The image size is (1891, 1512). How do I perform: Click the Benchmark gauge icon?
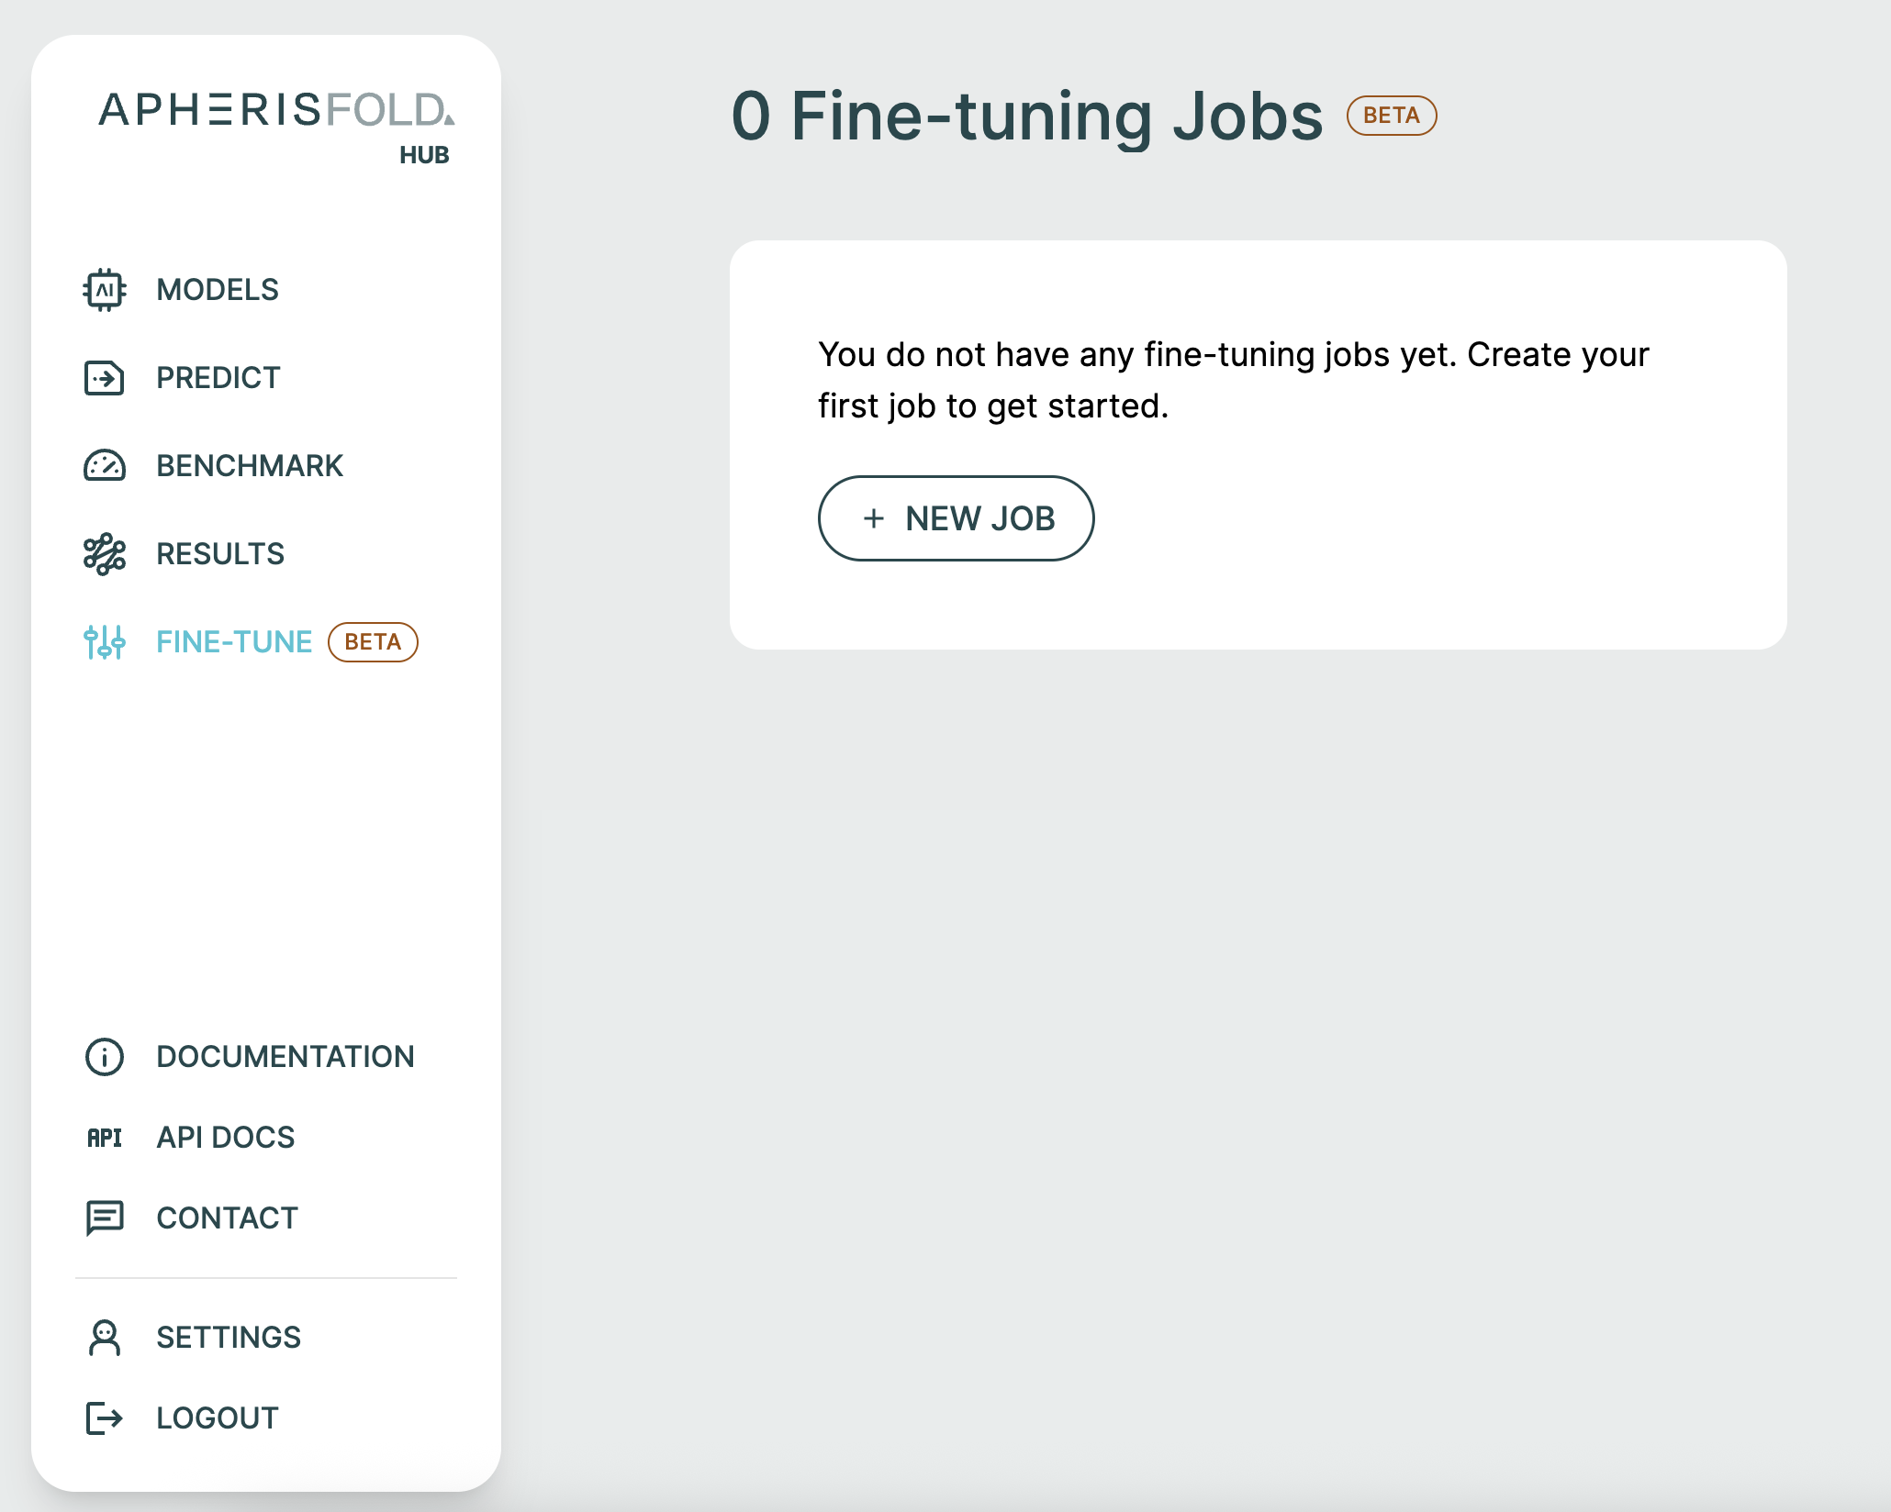[105, 466]
